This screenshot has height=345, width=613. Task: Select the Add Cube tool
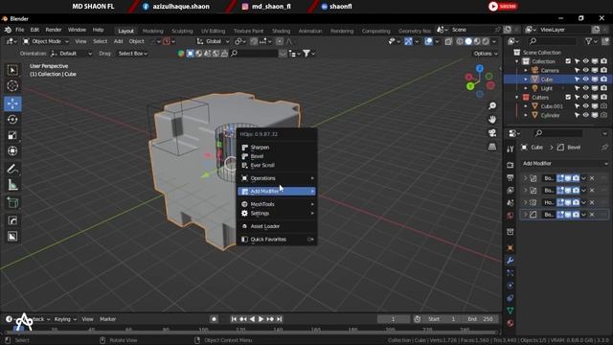(12, 202)
